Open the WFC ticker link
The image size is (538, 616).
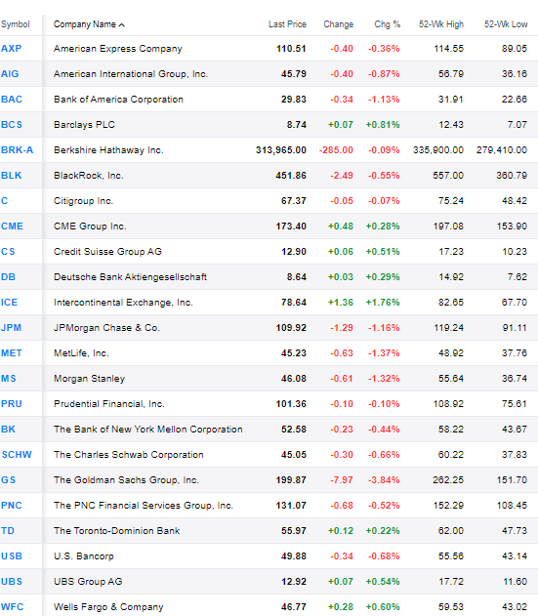coord(12,607)
